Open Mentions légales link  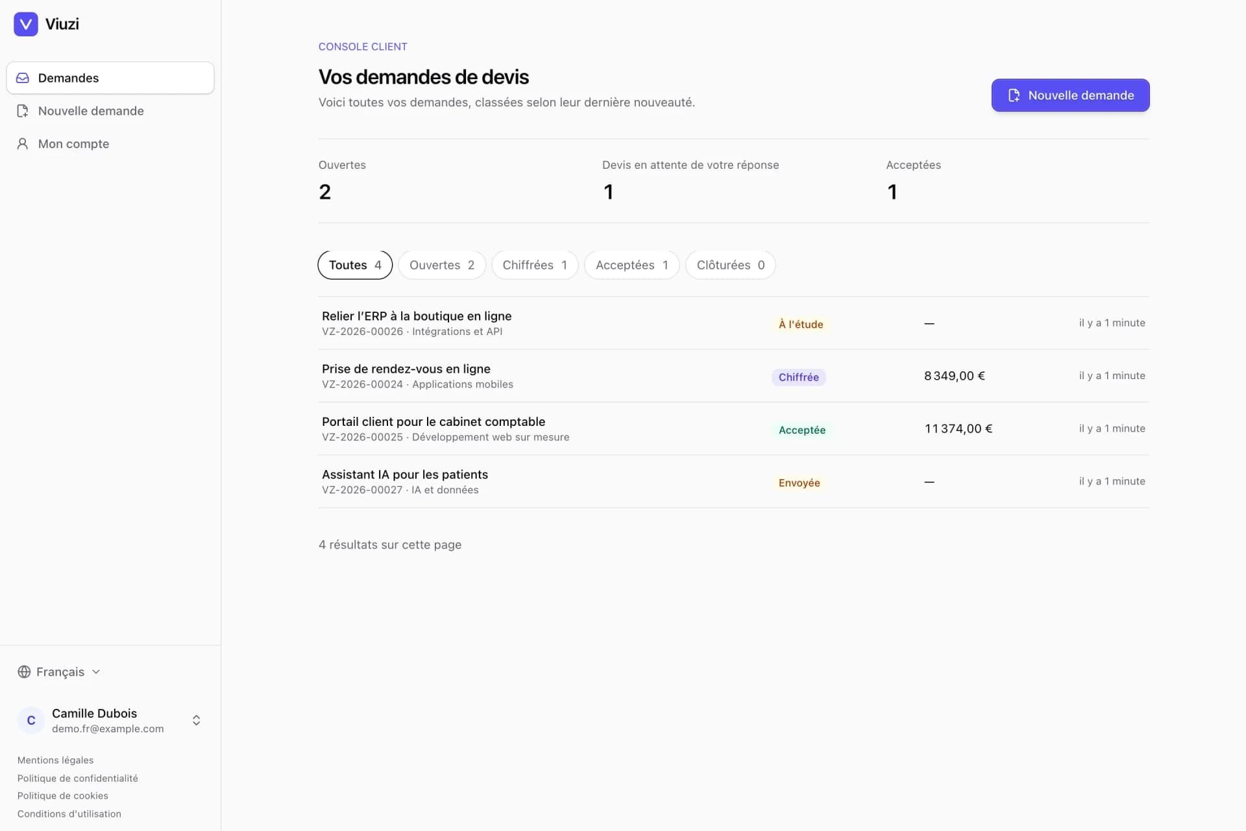click(x=55, y=760)
